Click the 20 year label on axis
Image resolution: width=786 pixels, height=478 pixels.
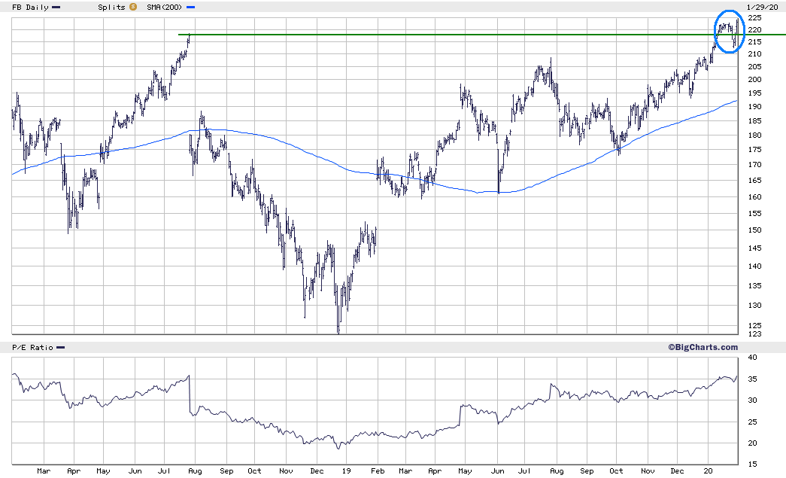pyautogui.click(x=708, y=471)
